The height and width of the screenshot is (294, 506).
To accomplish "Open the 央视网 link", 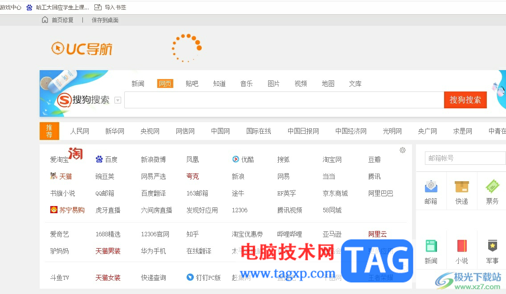I will pos(150,131).
